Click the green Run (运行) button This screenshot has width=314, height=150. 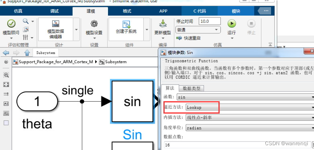click(x=232, y=24)
